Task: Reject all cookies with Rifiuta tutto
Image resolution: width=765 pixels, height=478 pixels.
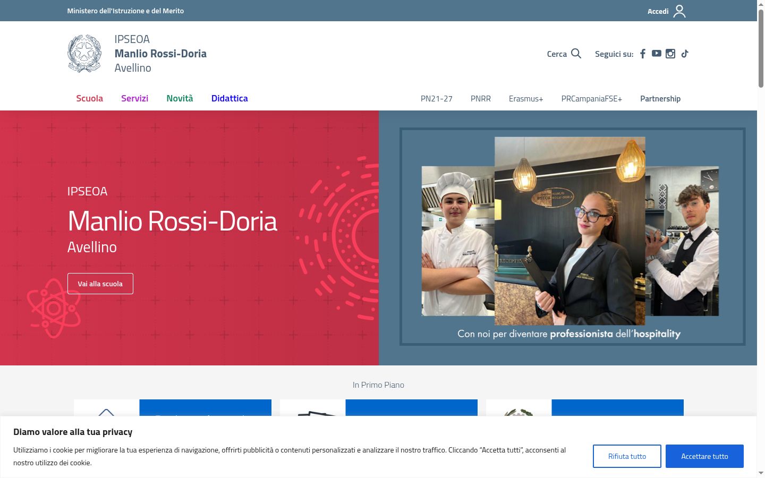Action: (627, 456)
